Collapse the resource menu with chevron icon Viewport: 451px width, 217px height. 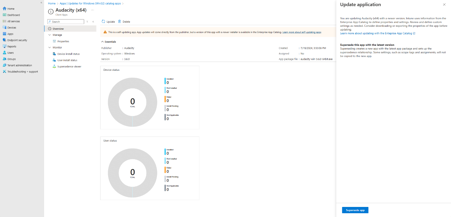[x=93, y=22]
